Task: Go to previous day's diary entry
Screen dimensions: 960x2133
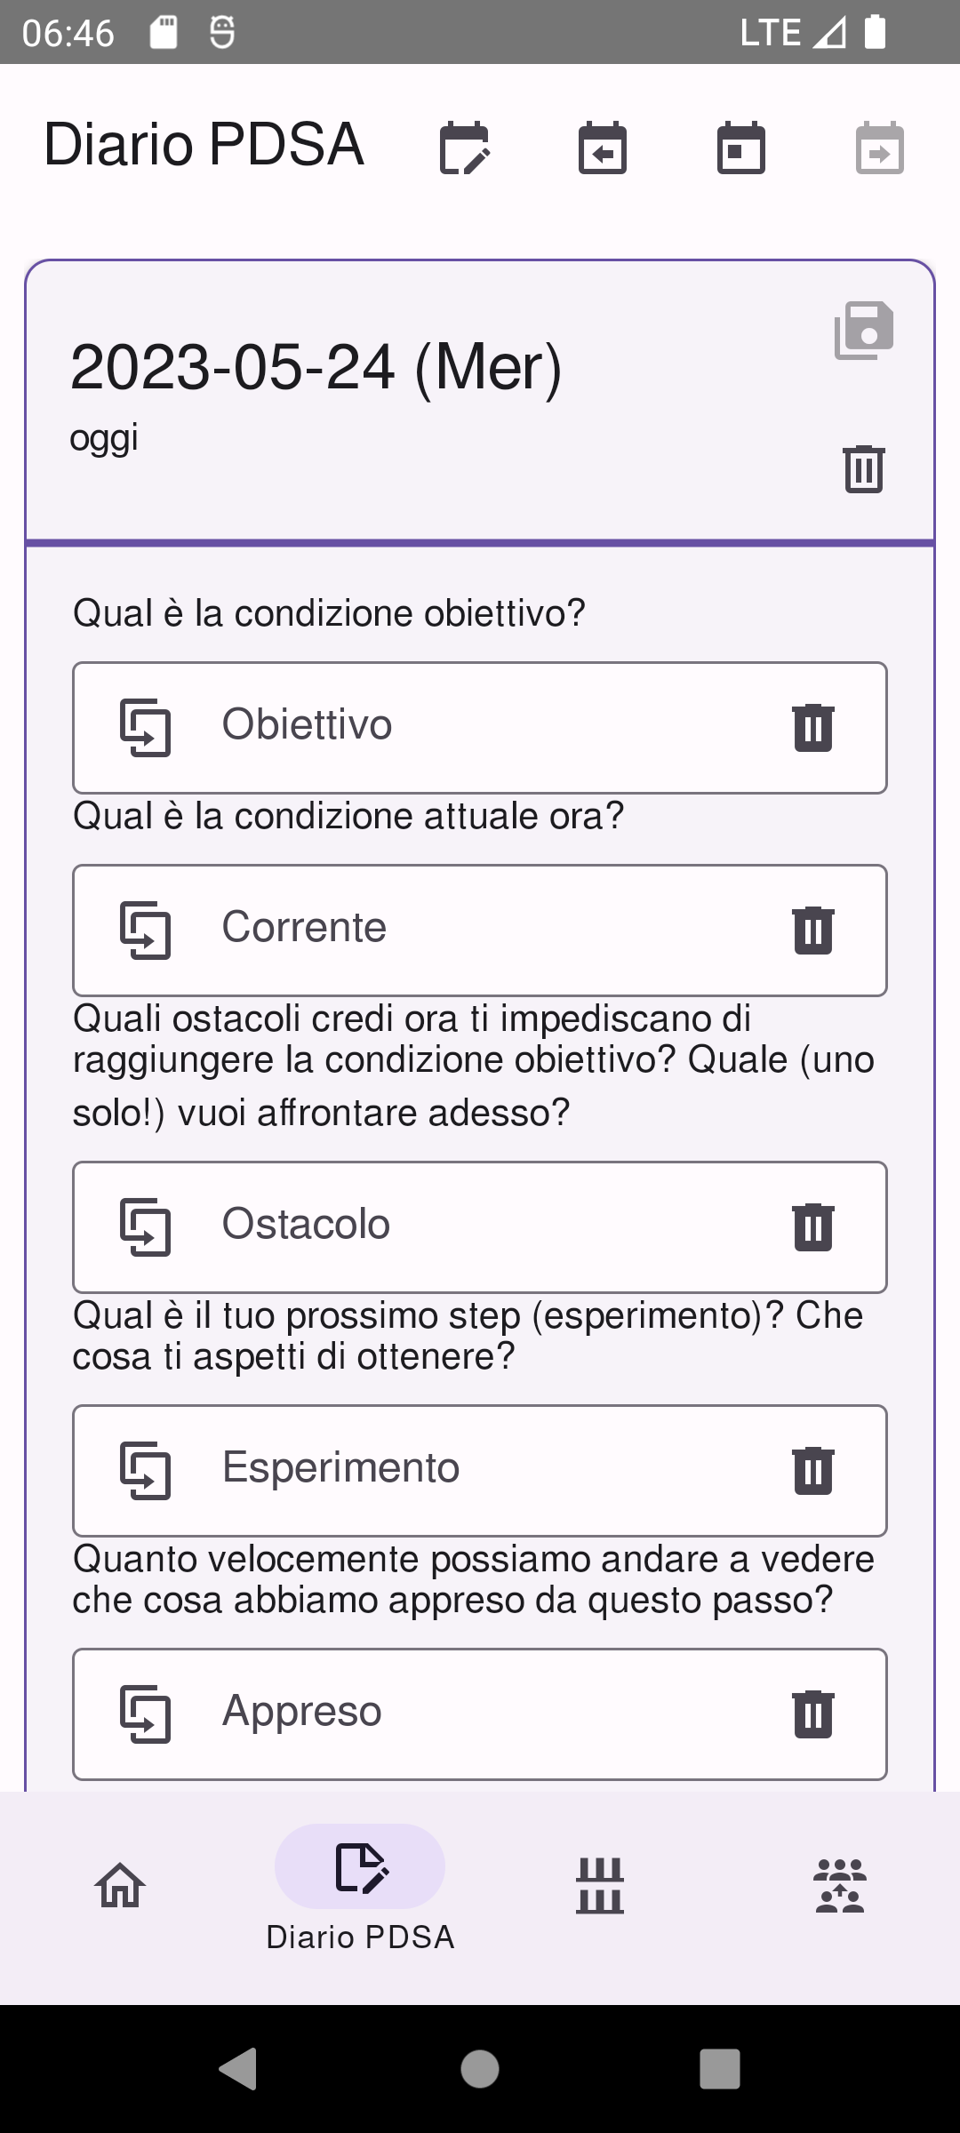Action: 603,148
